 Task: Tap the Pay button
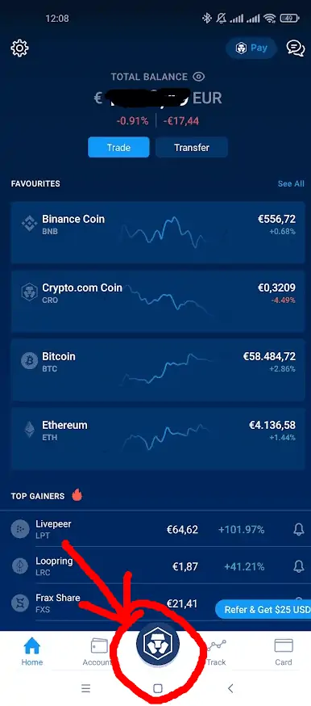pos(251,48)
